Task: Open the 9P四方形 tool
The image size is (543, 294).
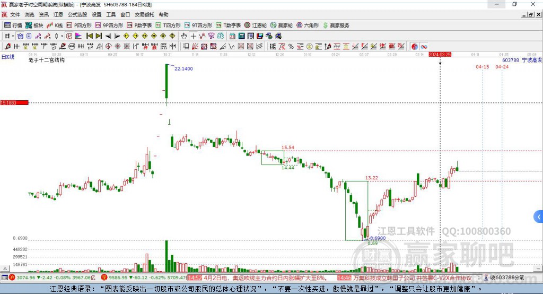Action: (109, 25)
